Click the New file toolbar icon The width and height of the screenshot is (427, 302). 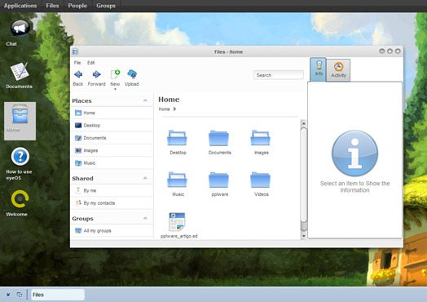(x=115, y=74)
